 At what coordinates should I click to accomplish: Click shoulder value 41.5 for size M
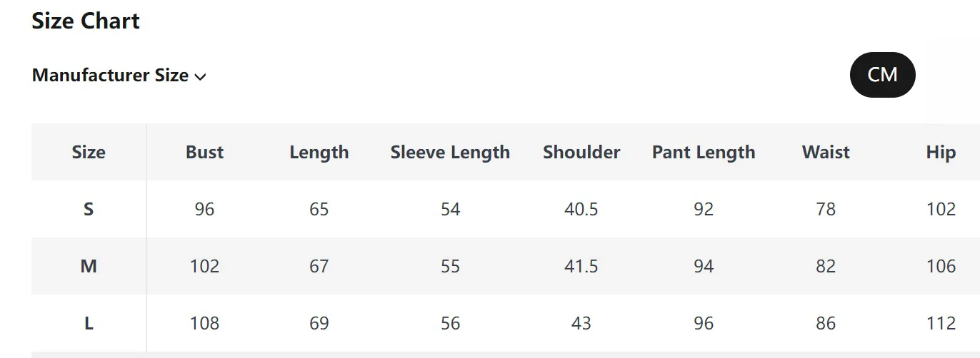(581, 266)
